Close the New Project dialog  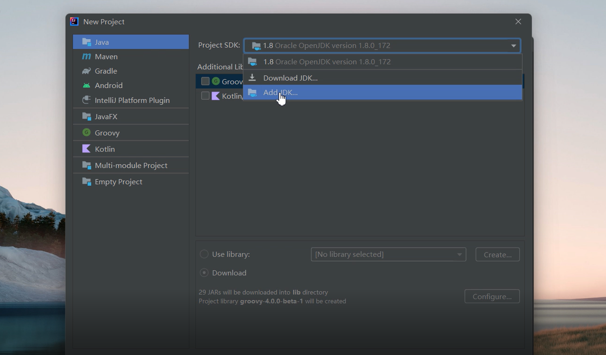(x=518, y=21)
